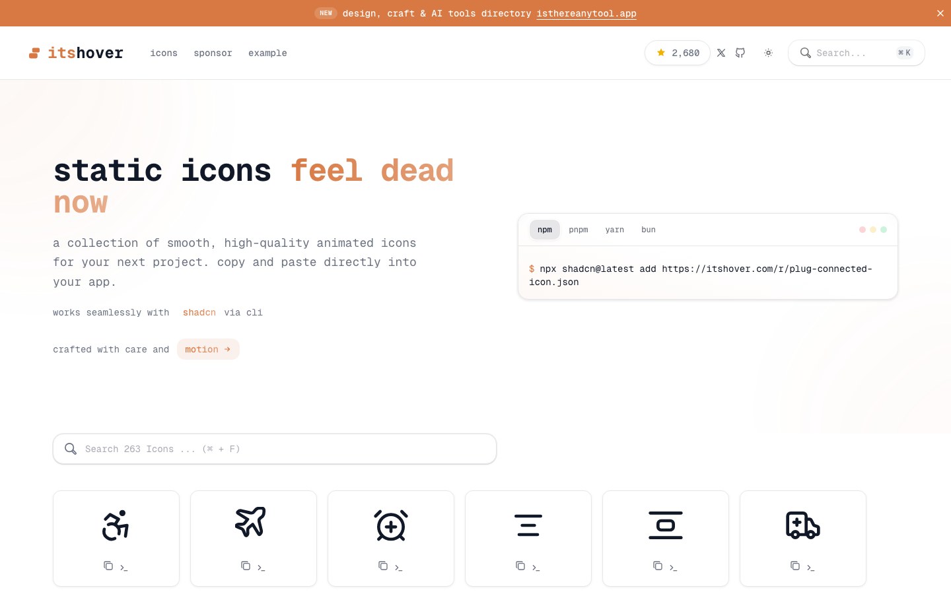Viewport: 951px width, 594px height.
Task: Click the align center text icon
Action: [528, 525]
